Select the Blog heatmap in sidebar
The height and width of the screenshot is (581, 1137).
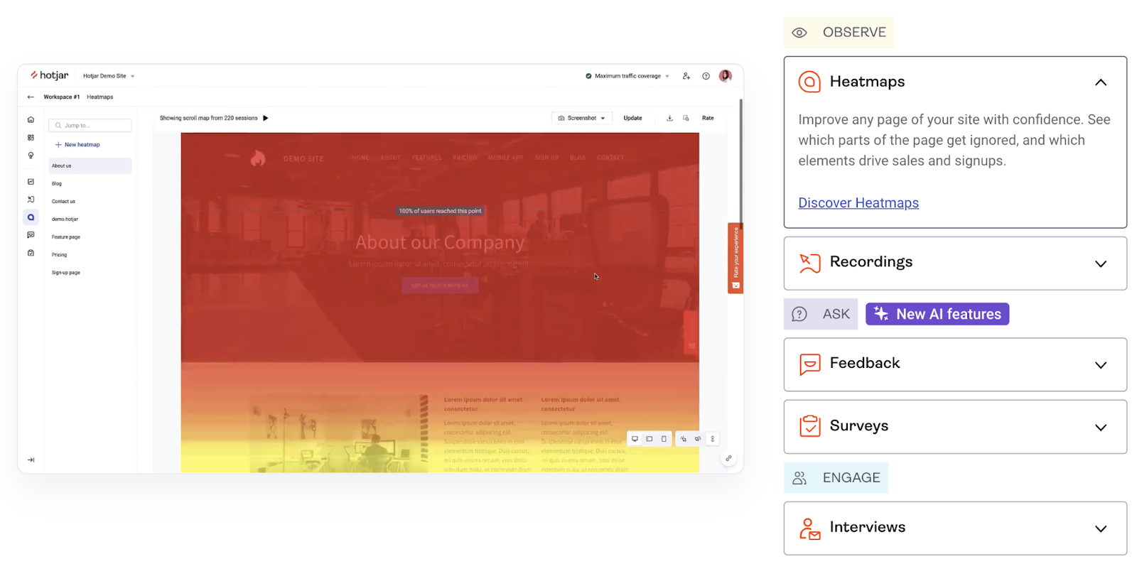(57, 184)
